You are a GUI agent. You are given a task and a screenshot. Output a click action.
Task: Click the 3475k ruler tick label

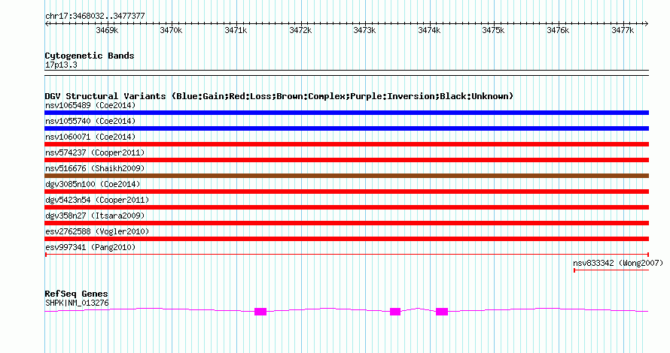tap(493, 31)
